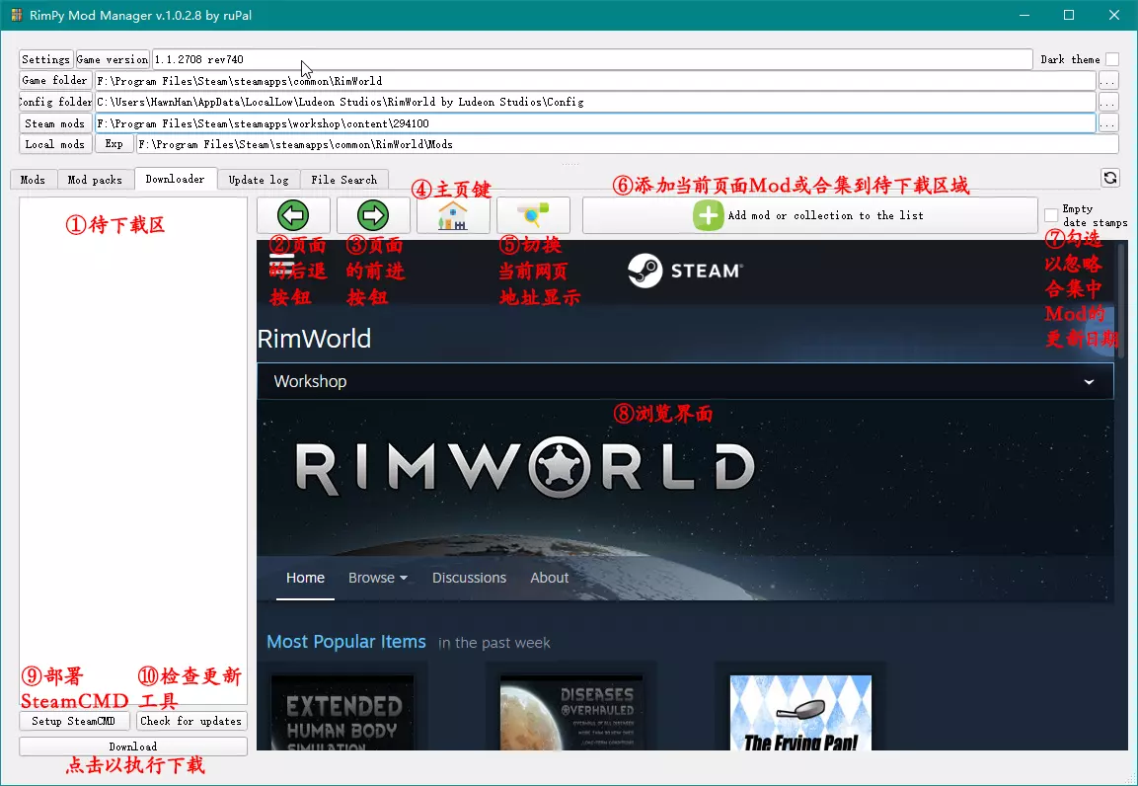Screen dimensions: 1138x786
Task: Open The Frying Pan thumbnail
Action: coord(800,713)
